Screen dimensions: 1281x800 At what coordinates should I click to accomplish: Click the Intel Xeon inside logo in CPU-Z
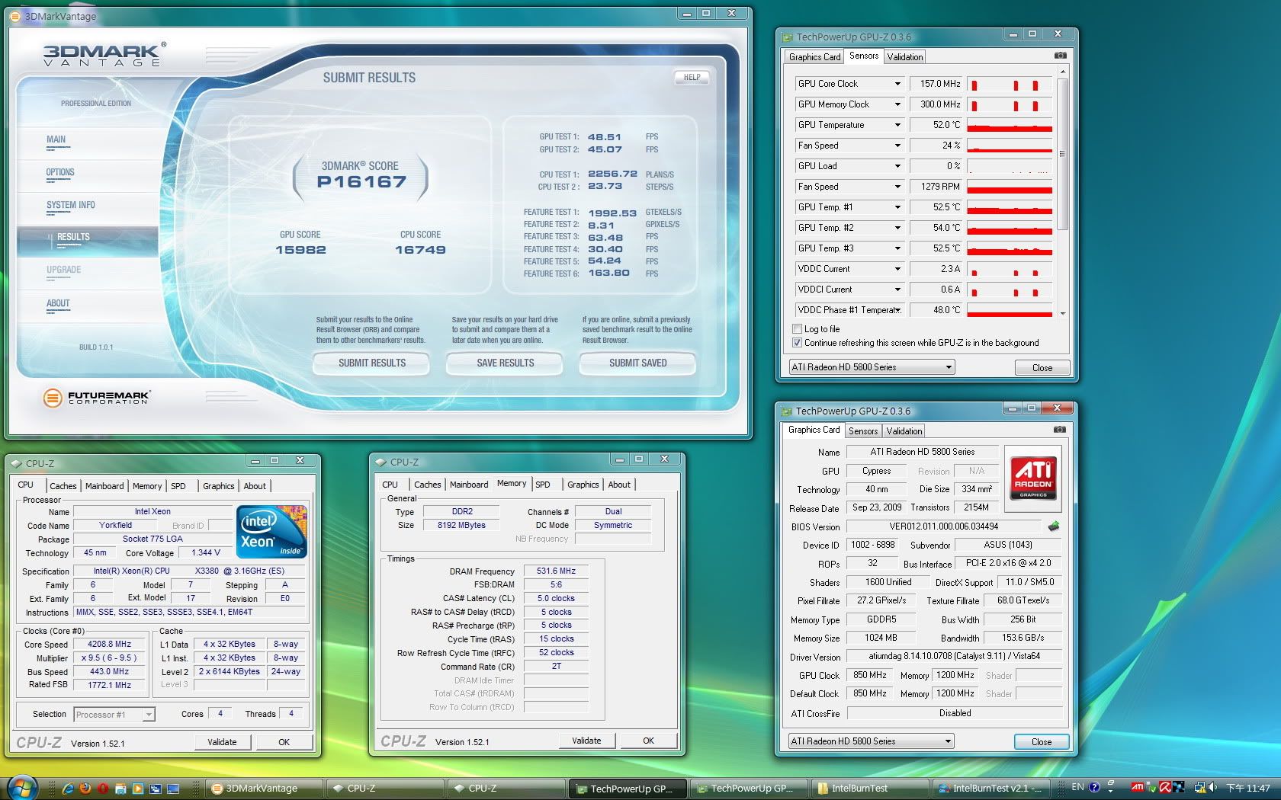click(x=271, y=531)
